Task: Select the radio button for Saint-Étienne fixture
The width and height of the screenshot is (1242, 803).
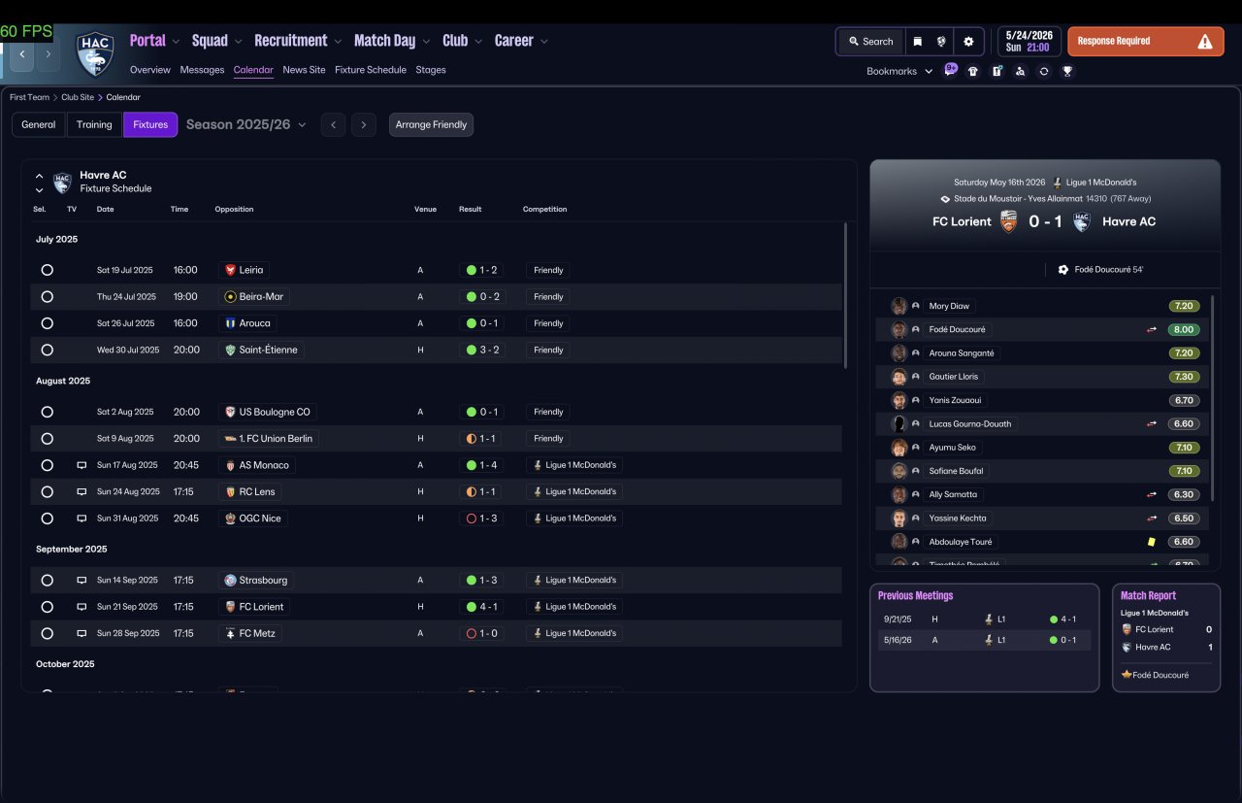Action: tap(47, 350)
